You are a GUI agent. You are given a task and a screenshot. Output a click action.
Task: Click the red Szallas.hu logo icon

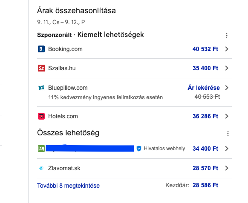coord(41,68)
